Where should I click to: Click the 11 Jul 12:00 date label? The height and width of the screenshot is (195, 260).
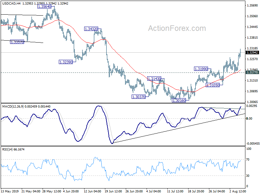[175, 191]
